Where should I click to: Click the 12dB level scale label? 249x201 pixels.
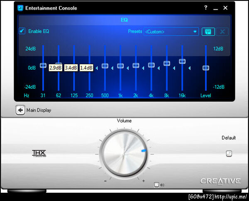pyautogui.click(x=218, y=49)
